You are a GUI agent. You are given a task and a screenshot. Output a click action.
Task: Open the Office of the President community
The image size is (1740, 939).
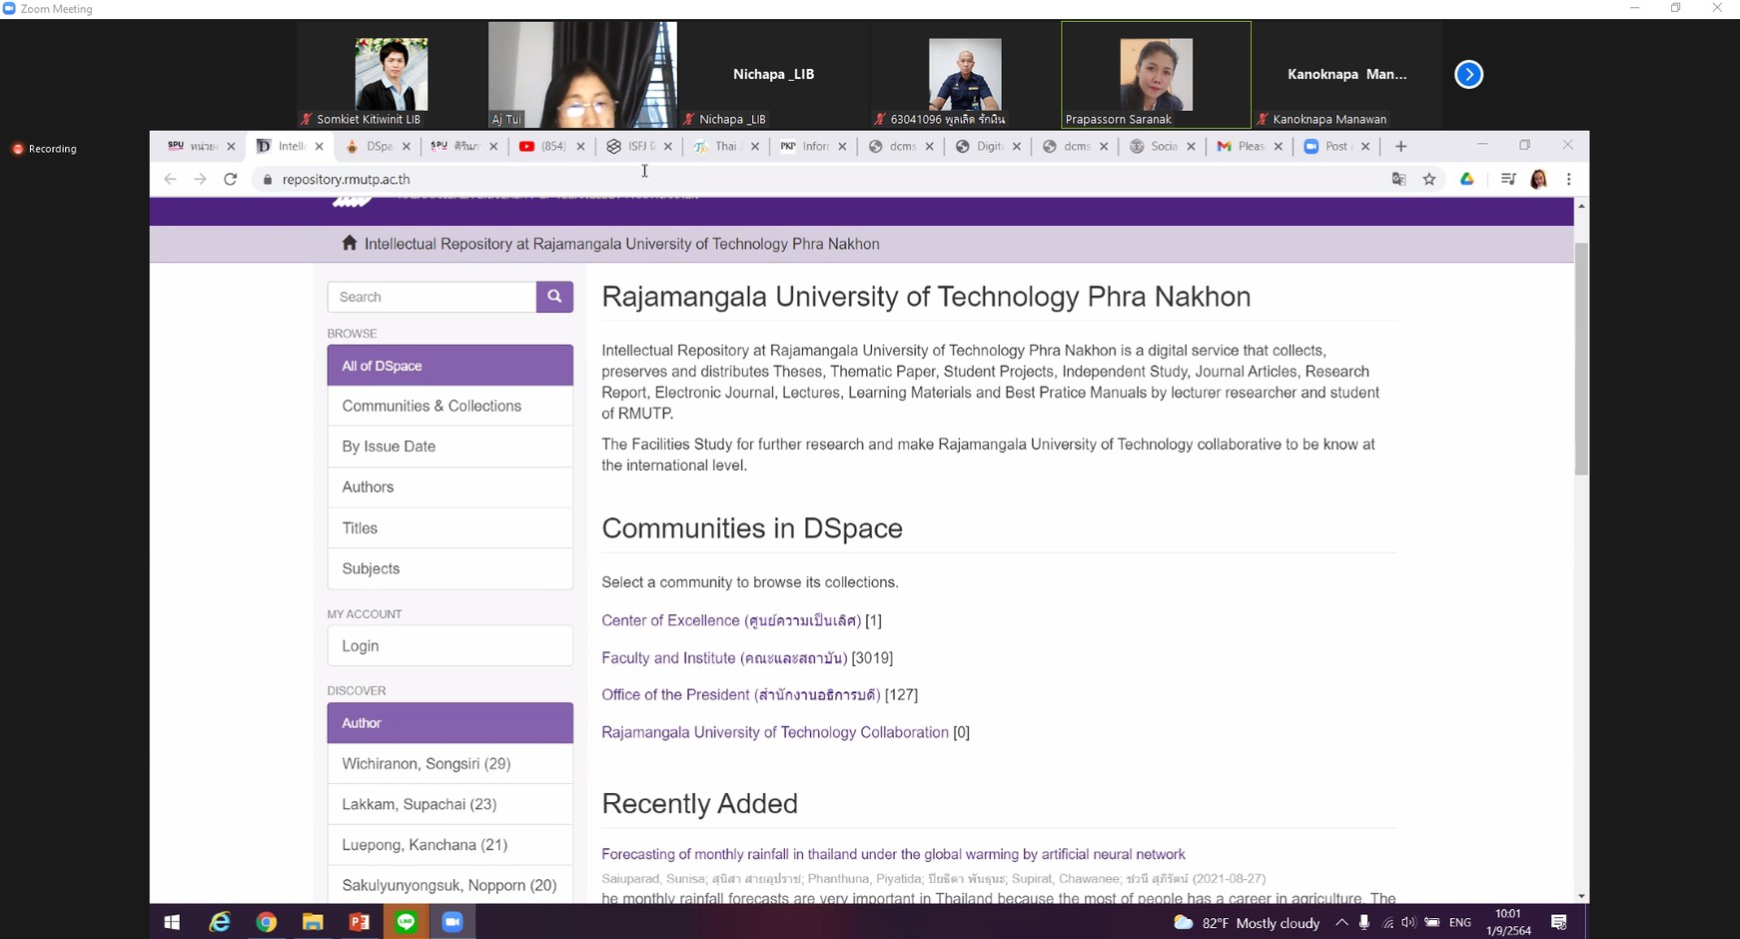coord(741,695)
